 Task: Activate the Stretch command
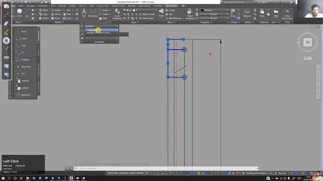tap(44, 18)
